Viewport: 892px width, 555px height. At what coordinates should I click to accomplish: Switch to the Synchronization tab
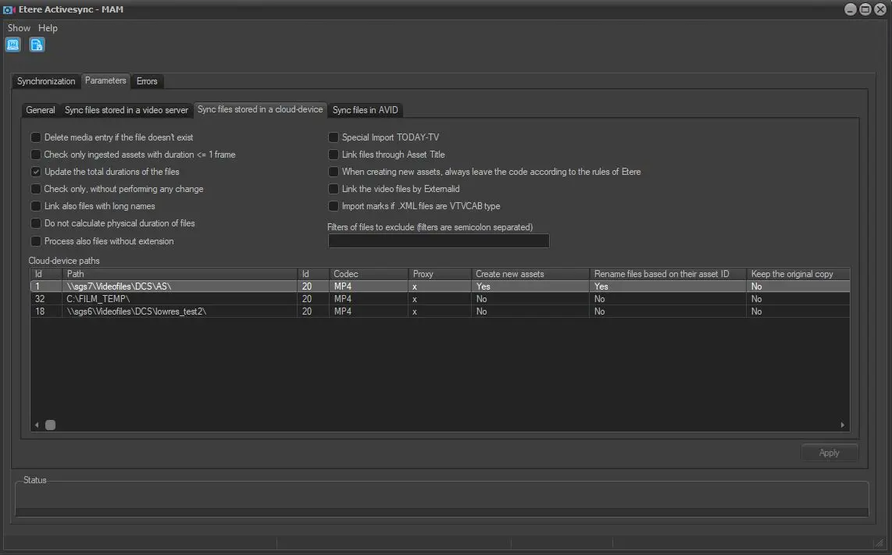46,81
